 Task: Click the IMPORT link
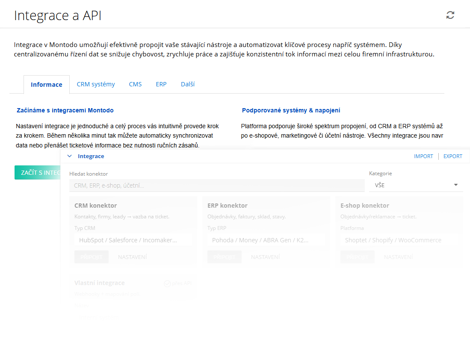click(423, 156)
